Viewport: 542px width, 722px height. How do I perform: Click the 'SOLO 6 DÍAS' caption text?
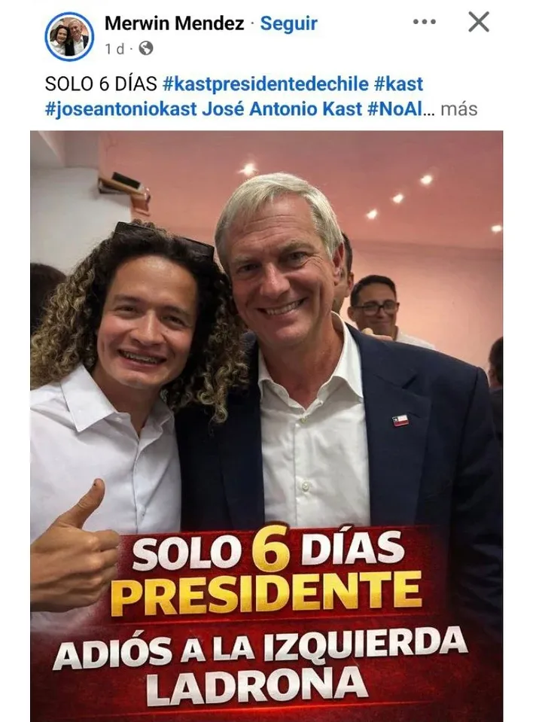pyautogui.click(x=102, y=84)
